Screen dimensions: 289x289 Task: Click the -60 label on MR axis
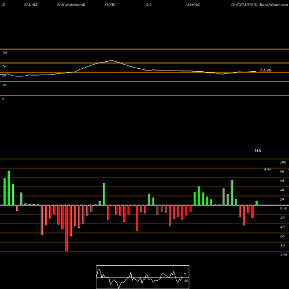click(x=282, y=236)
